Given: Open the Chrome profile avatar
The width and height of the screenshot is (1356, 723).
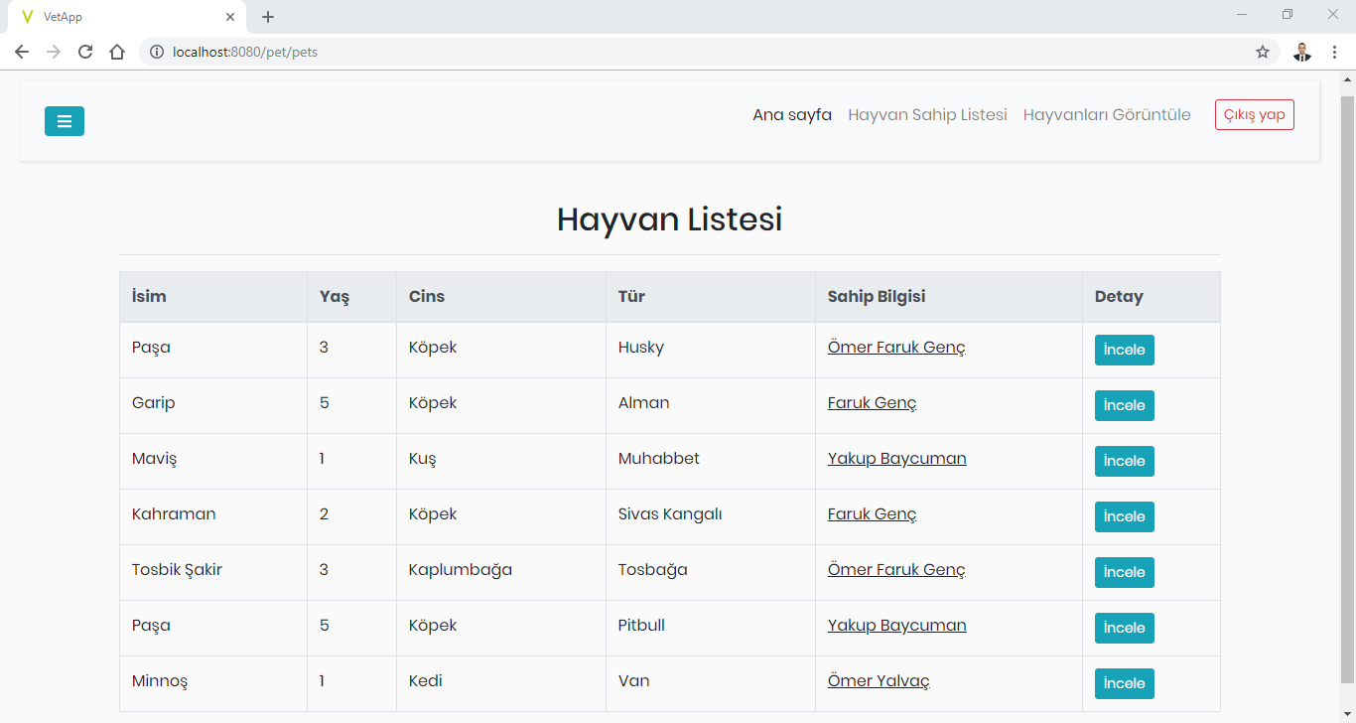Looking at the screenshot, I should [x=1302, y=52].
